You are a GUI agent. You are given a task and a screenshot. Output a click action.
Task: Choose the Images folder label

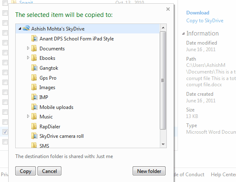click(47, 87)
